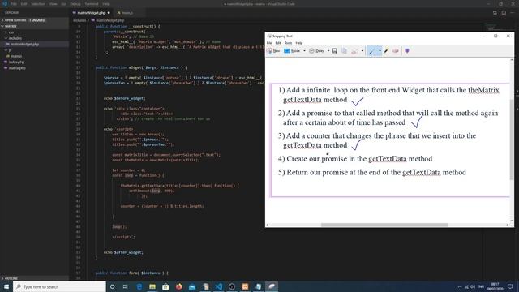Show hidden system tray icons
Viewport: 519px width, 292px height.
[460, 286]
